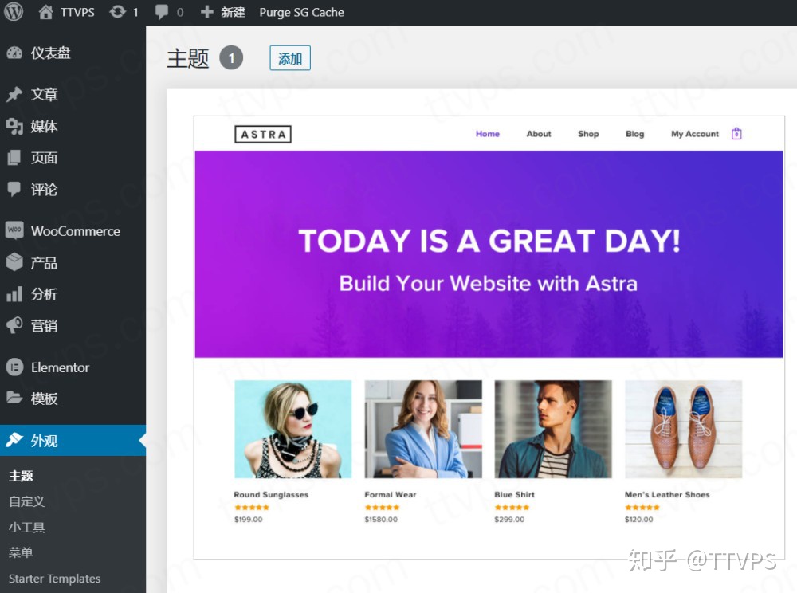Click the 主题 page heading
The height and width of the screenshot is (593, 797).
click(x=188, y=58)
